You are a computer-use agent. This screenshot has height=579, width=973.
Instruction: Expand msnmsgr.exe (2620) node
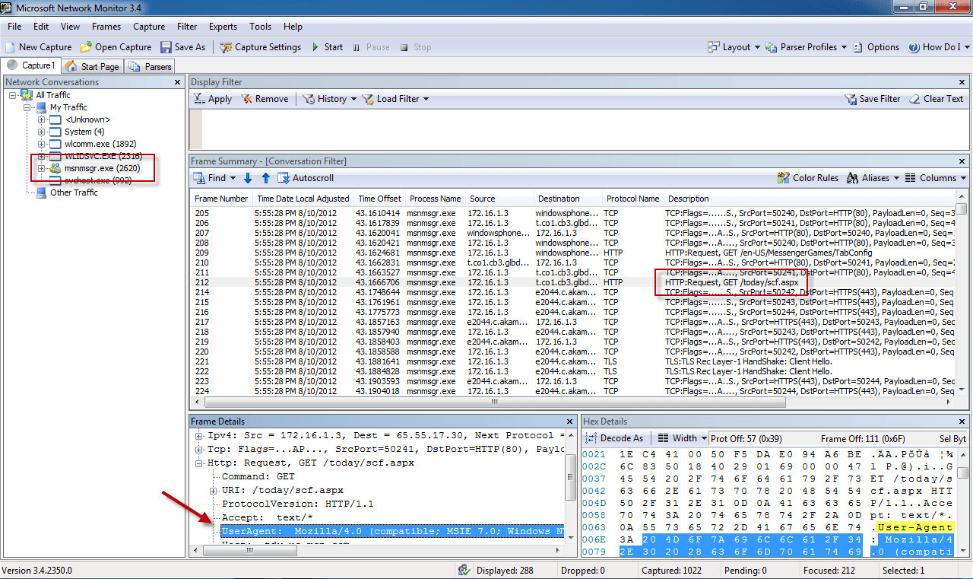click(x=41, y=168)
